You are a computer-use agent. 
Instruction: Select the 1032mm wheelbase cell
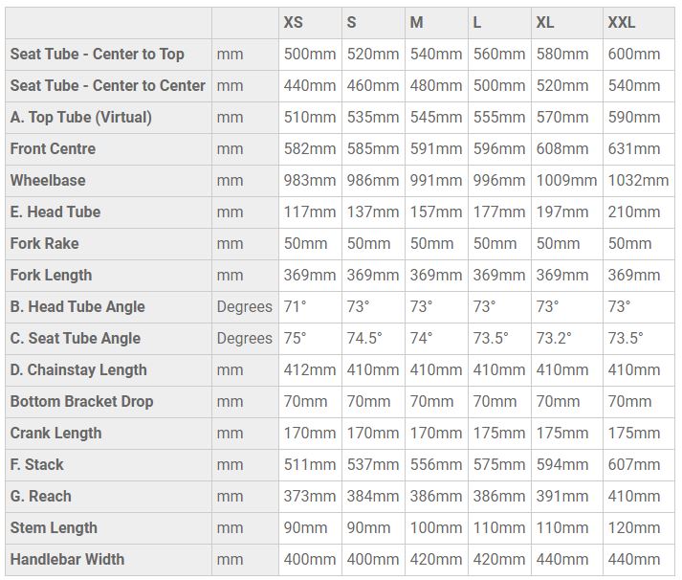(x=638, y=180)
